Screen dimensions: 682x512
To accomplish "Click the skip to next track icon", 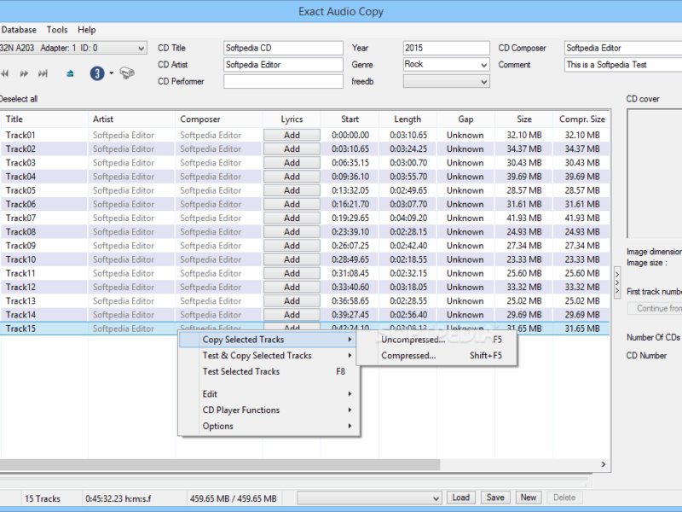I will [44, 73].
